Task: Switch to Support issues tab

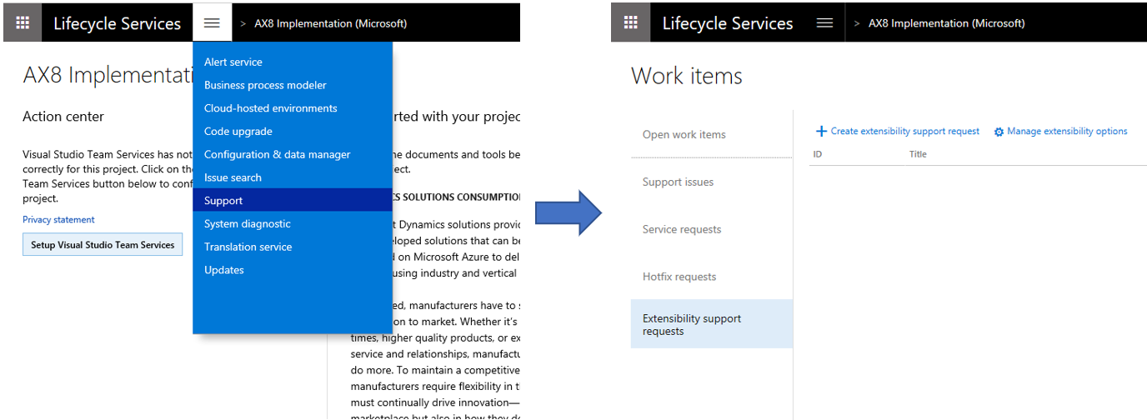Action: 711,182
